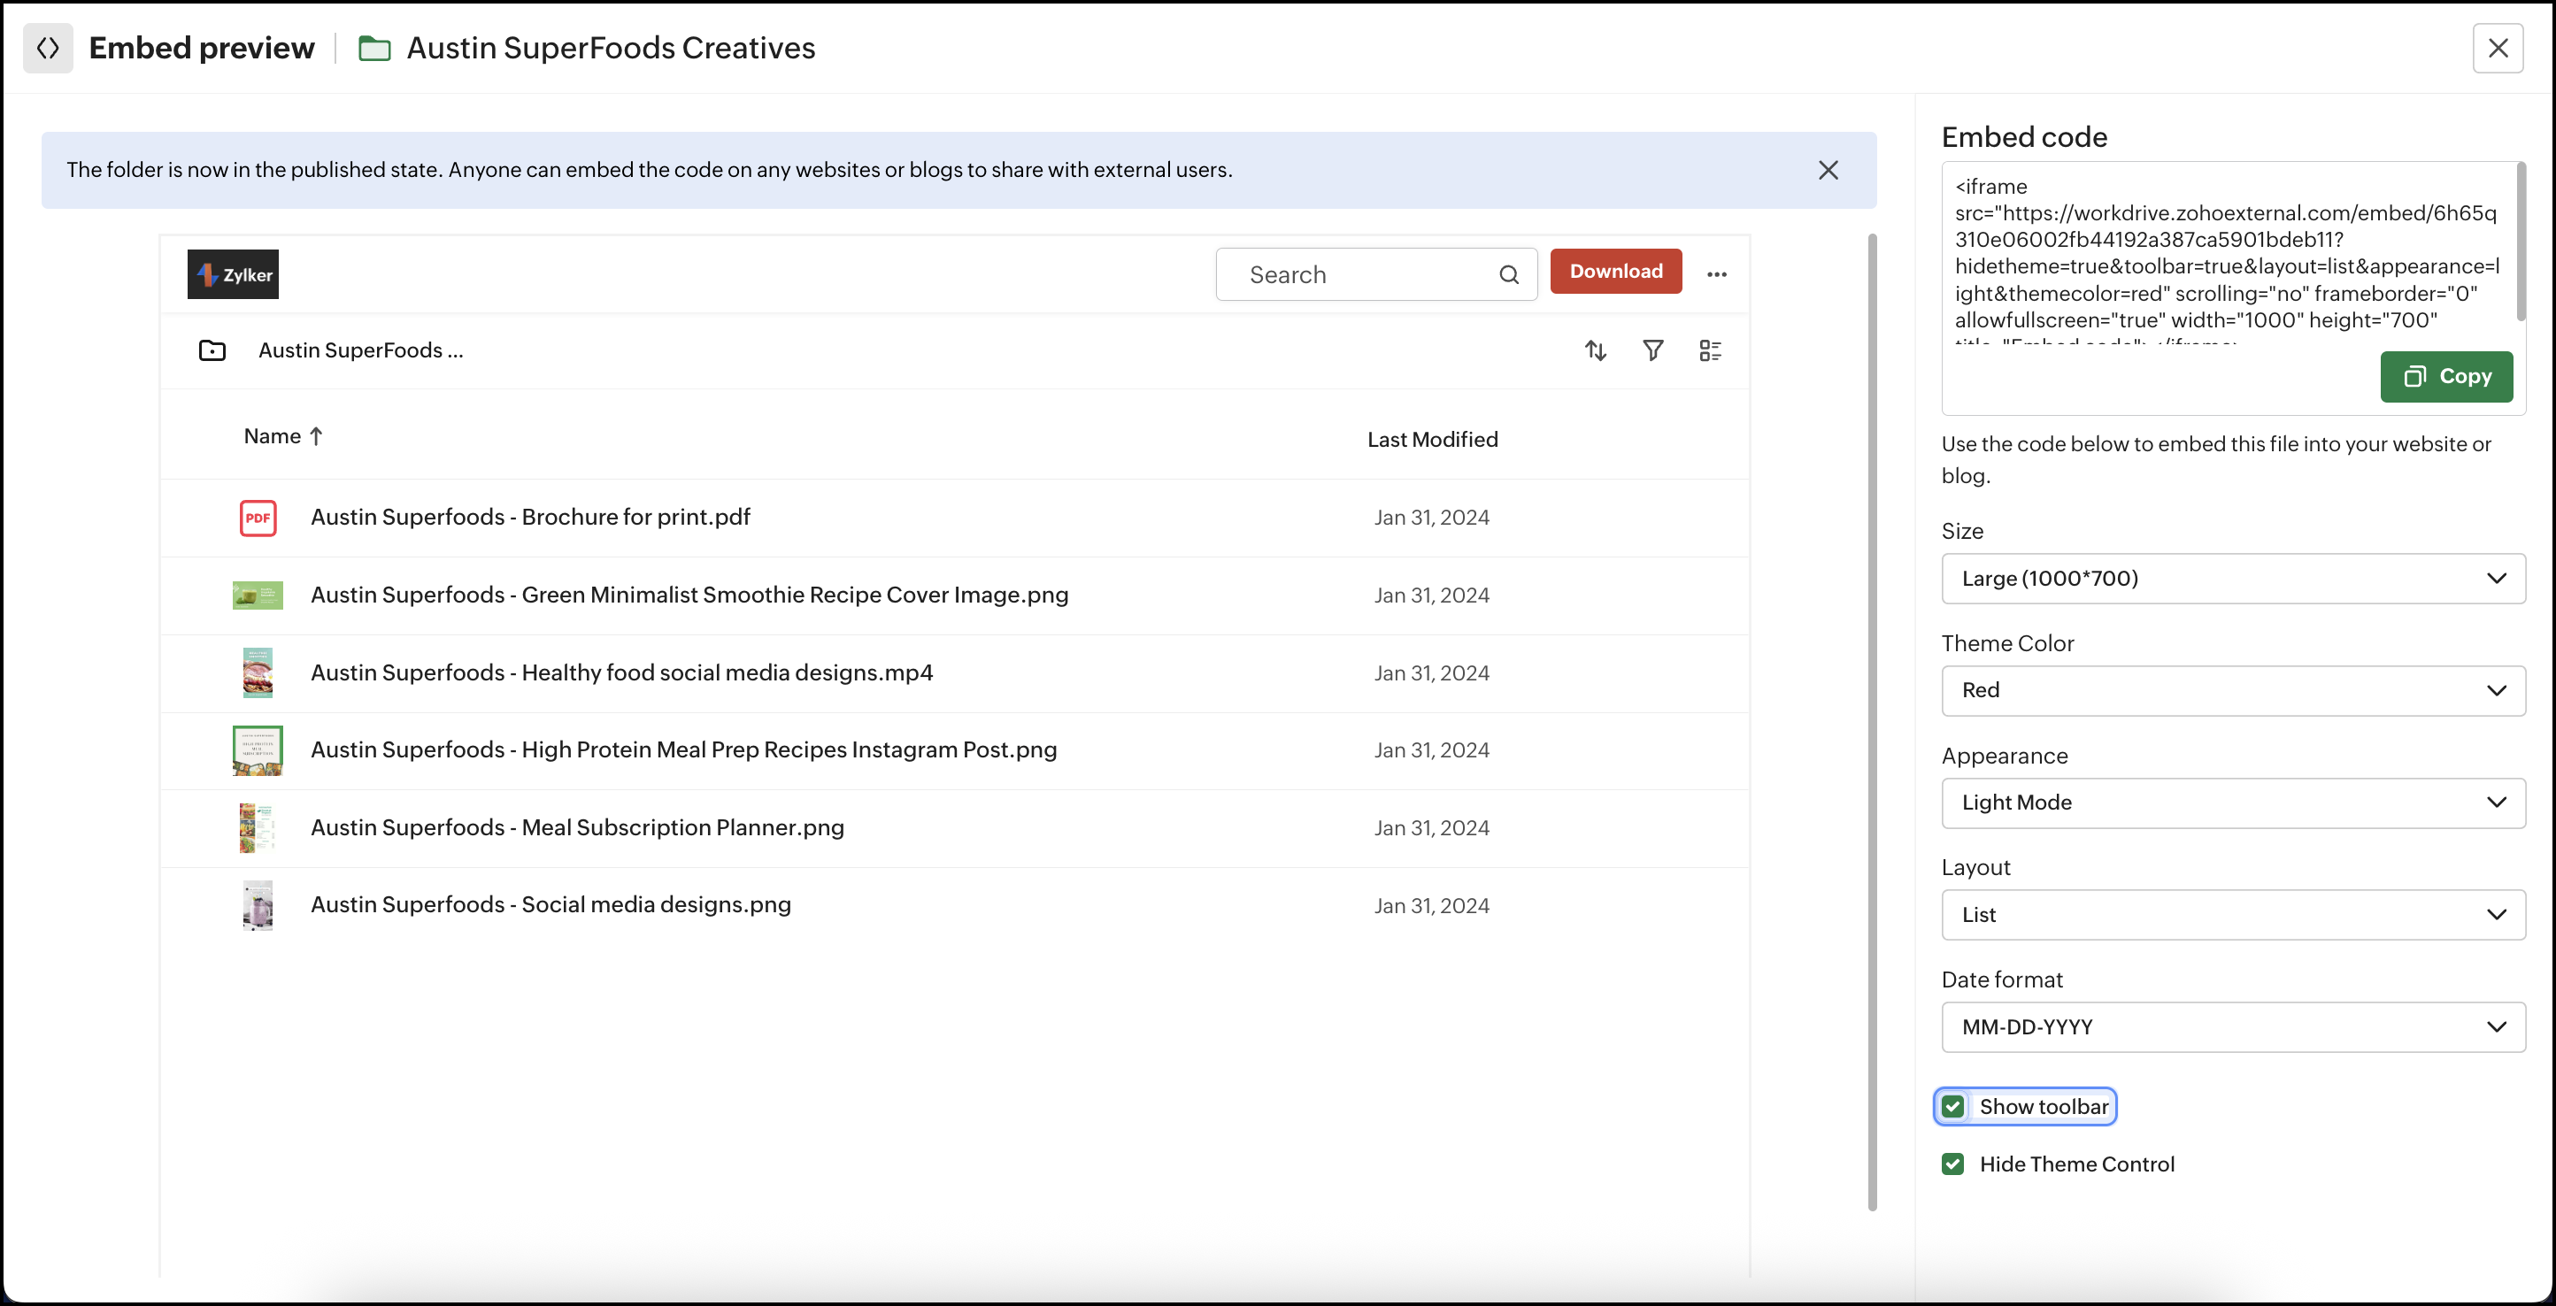Open the filter funnel icon
2556x1306 pixels.
tap(1652, 350)
